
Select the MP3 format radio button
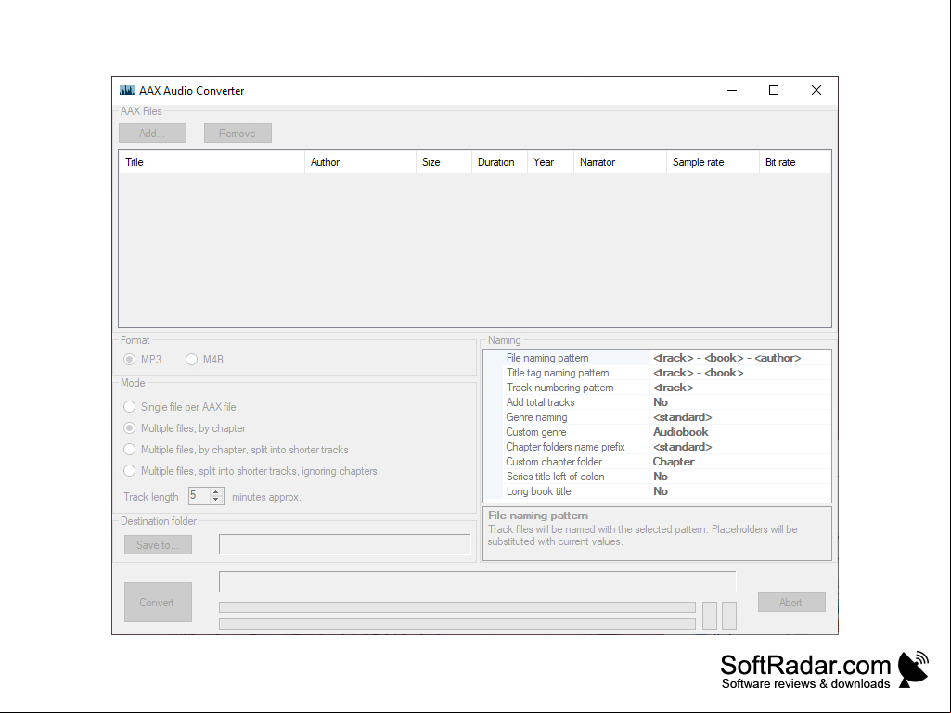tap(129, 360)
